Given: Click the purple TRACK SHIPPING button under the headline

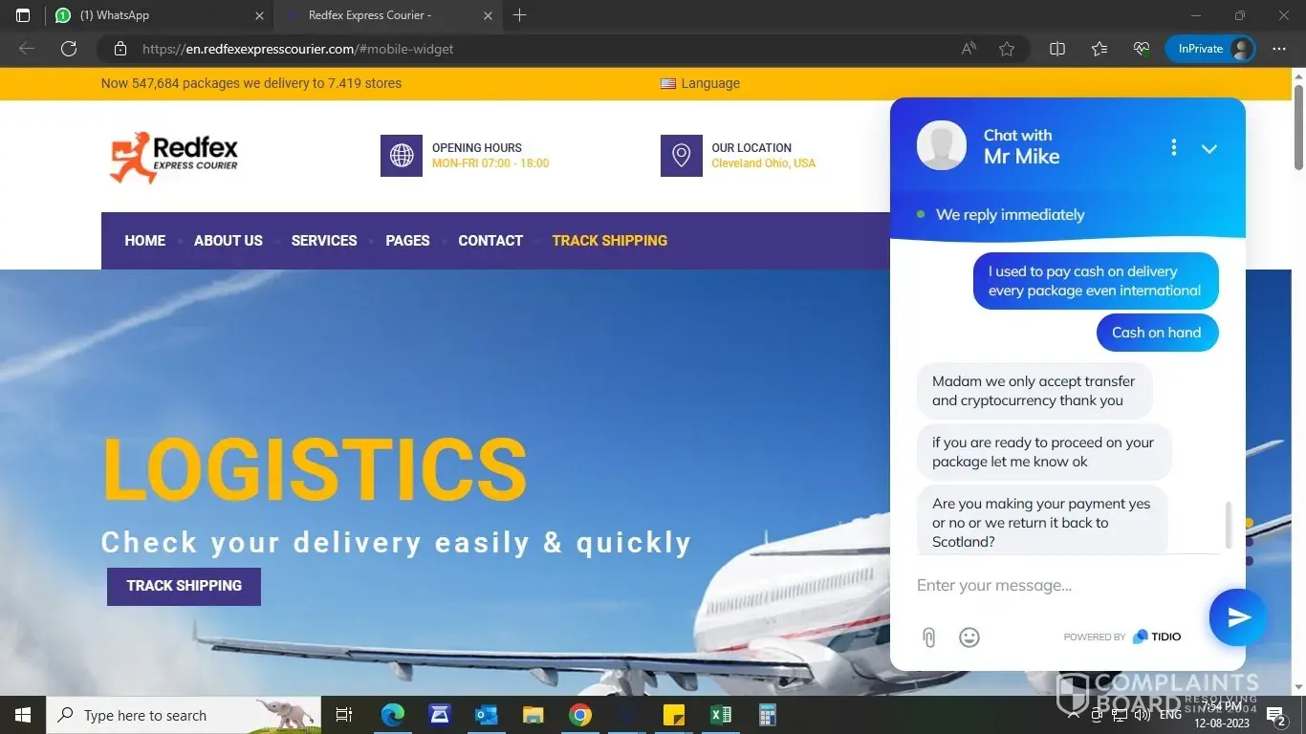Looking at the screenshot, I should pyautogui.click(x=184, y=586).
